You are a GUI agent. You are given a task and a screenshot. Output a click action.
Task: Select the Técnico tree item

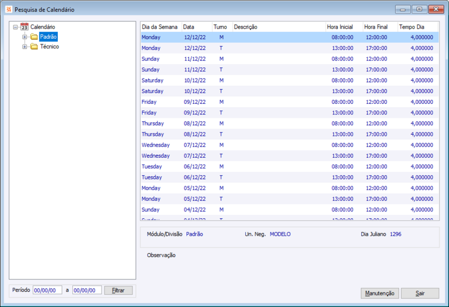[x=49, y=47]
